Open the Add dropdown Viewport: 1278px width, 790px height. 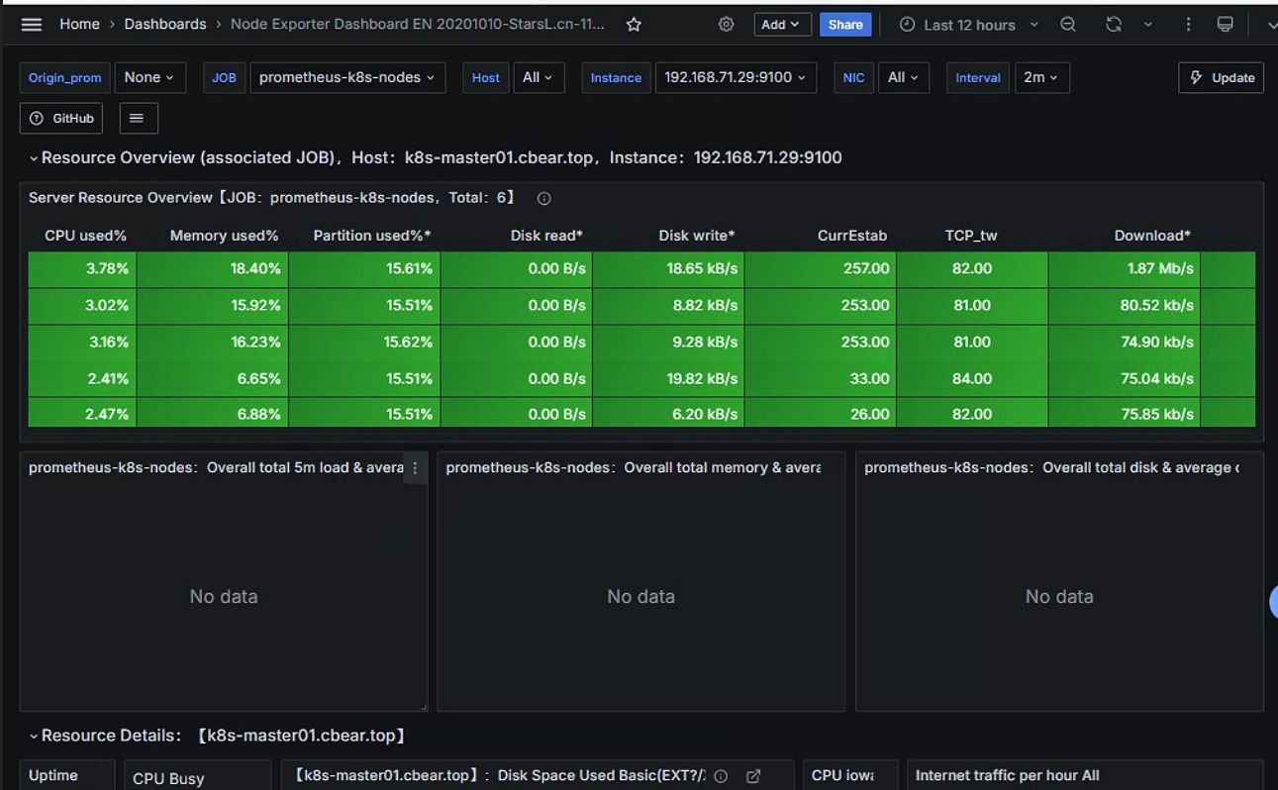(783, 25)
